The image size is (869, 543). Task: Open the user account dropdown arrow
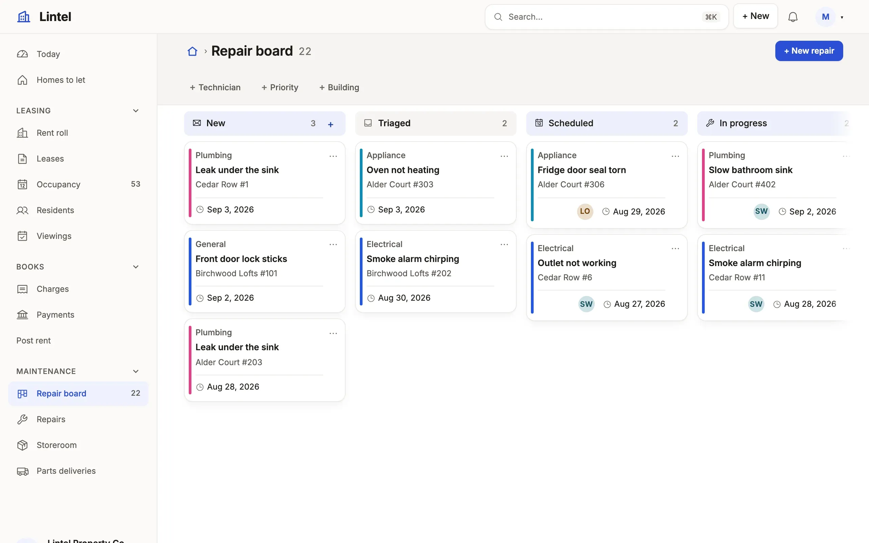[x=842, y=17]
